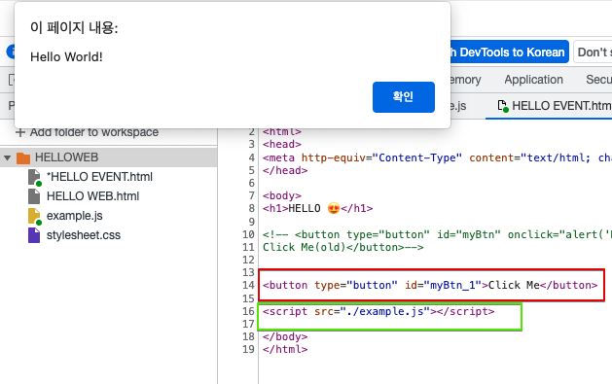Image resolution: width=612 pixels, height=384 pixels.
Task: Open *HELLO EVENT.html in file tree
Action: [99, 177]
